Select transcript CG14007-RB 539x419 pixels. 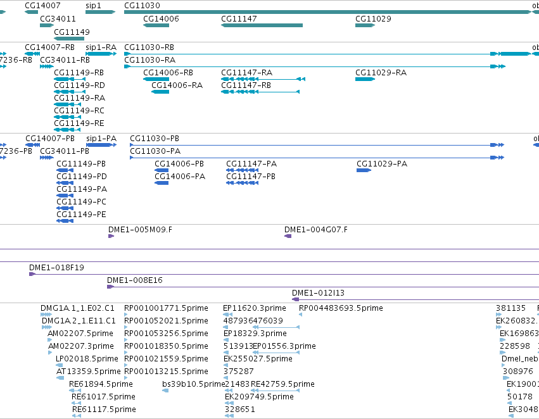[x=32, y=54]
